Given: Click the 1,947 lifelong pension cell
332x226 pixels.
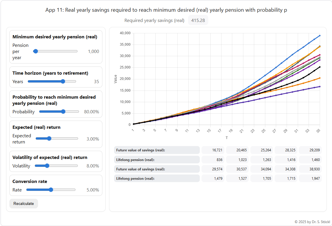Looking at the screenshot, I should [x=310, y=178].
